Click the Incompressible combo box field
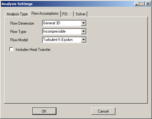 click(x=64, y=31)
